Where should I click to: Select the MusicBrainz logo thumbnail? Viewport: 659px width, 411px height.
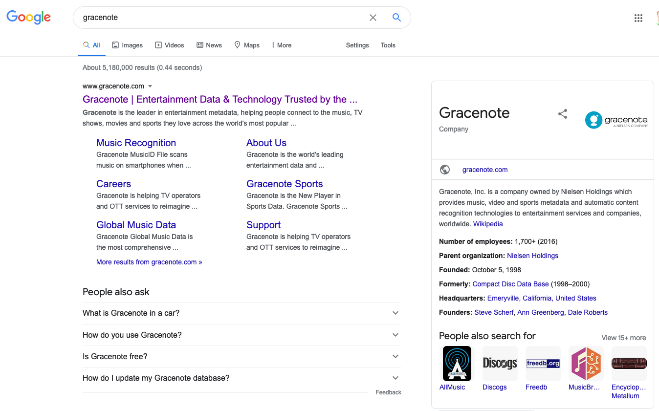point(586,364)
